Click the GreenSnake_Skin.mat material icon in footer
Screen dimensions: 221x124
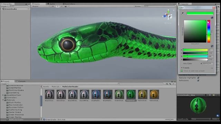click(x=44, y=120)
